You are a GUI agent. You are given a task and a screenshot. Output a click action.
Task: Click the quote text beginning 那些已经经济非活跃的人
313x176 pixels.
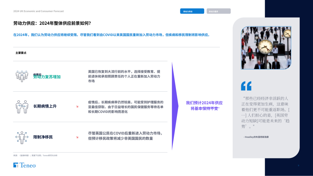point(265,112)
